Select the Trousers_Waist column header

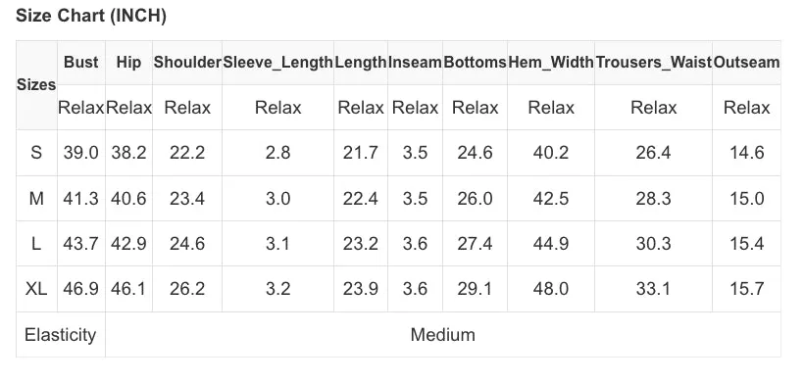653,63
